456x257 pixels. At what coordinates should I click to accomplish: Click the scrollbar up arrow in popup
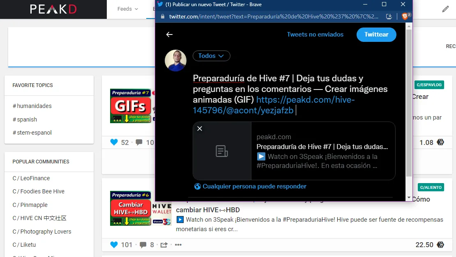tap(409, 26)
